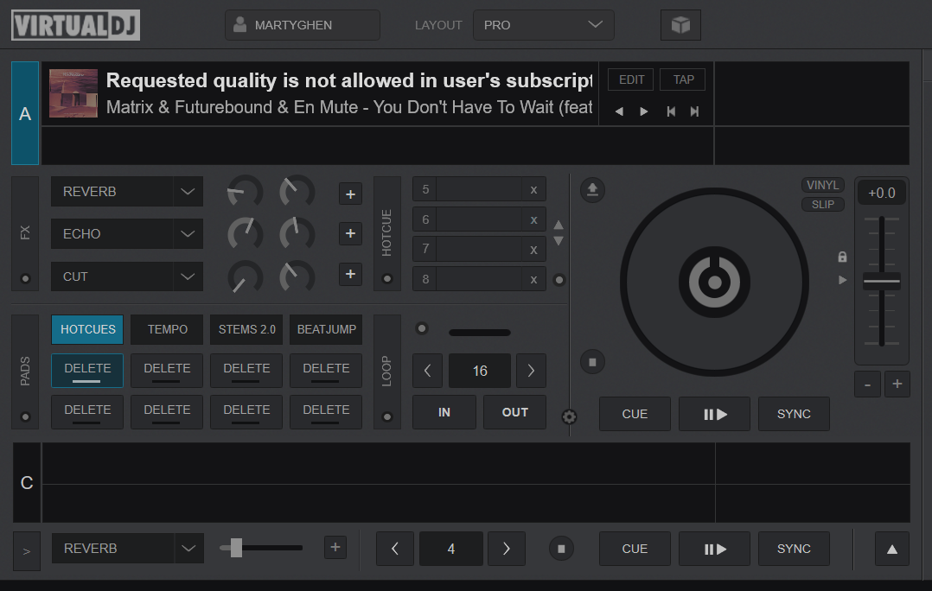Click the TAP tempo button
Image resolution: width=932 pixels, height=591 pixels.
tap(683, 79)
